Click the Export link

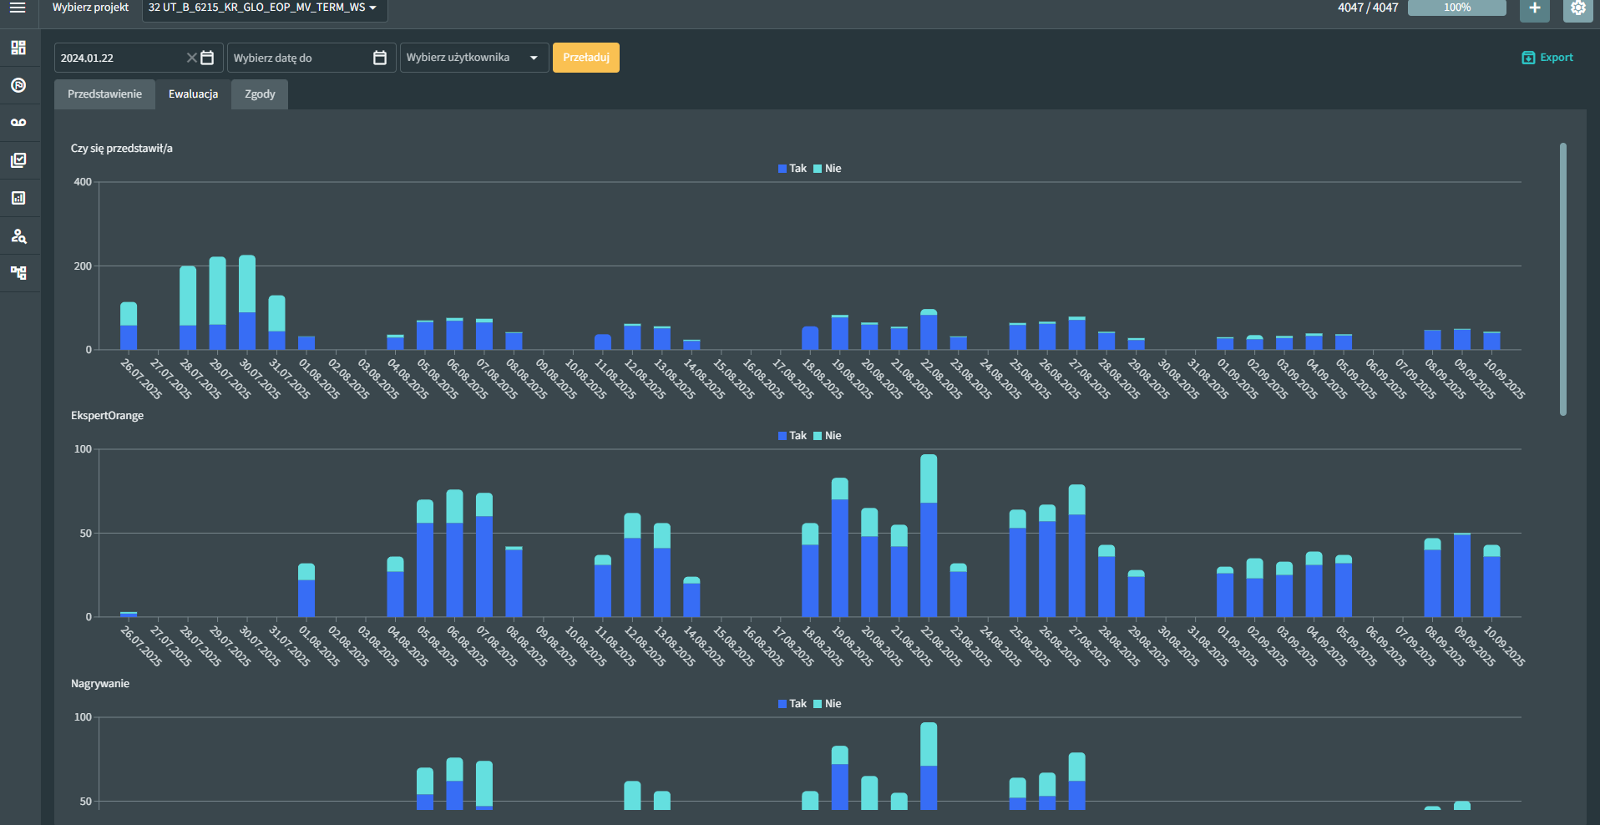tap(1547, 58)
